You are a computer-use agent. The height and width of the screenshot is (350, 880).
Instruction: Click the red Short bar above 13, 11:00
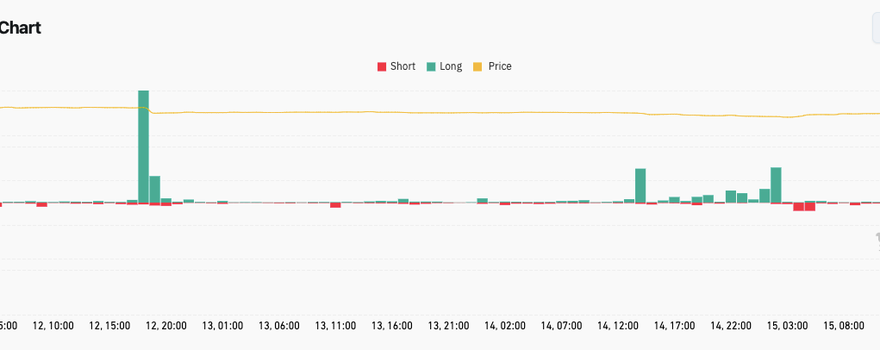[335, 205]
